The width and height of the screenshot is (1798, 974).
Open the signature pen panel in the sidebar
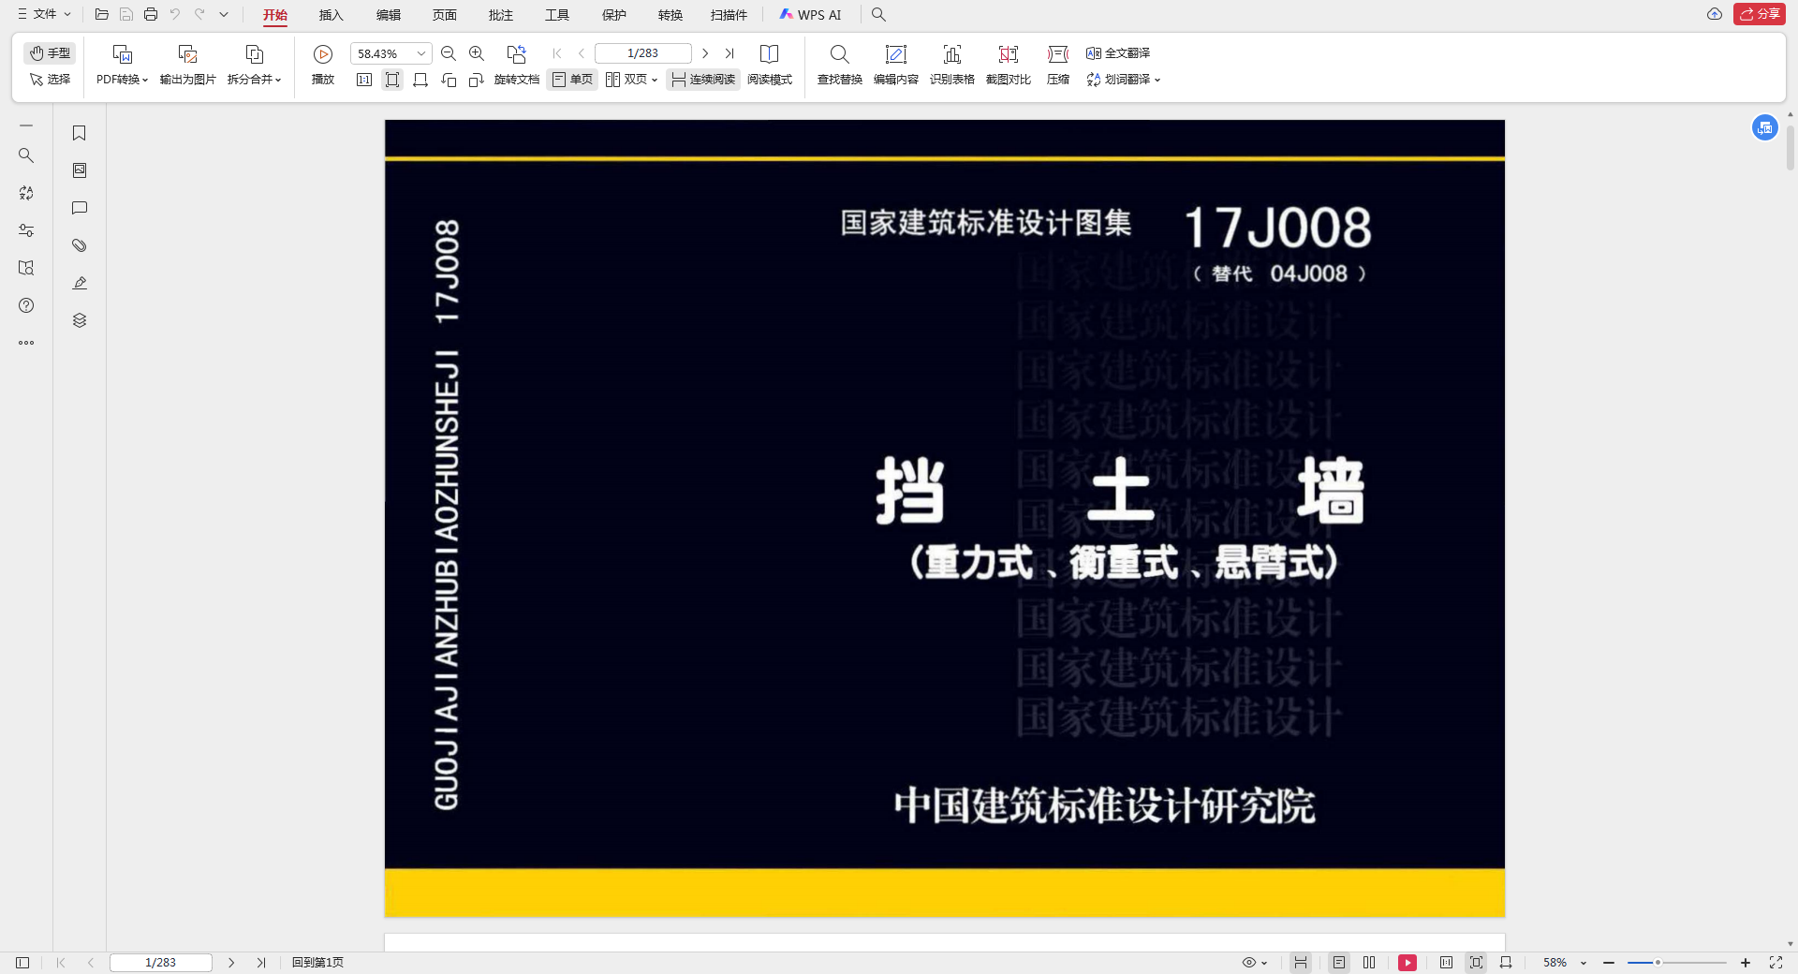[x=80, y=283]
